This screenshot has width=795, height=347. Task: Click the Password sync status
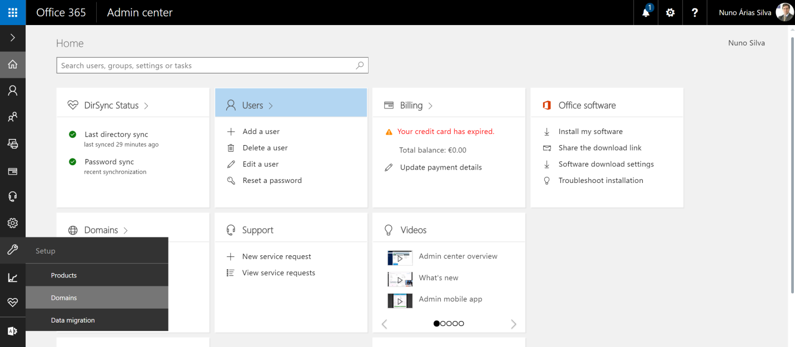tap(109, 162)
